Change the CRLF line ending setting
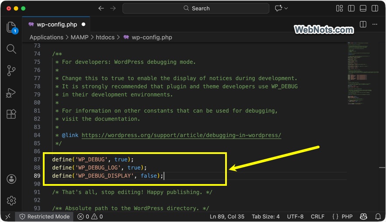Image resolution: width=386 pixels, height=222 pixels. click(x=317, y=217)
